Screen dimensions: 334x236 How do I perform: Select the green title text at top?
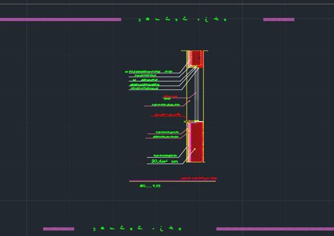click(183, 19)
